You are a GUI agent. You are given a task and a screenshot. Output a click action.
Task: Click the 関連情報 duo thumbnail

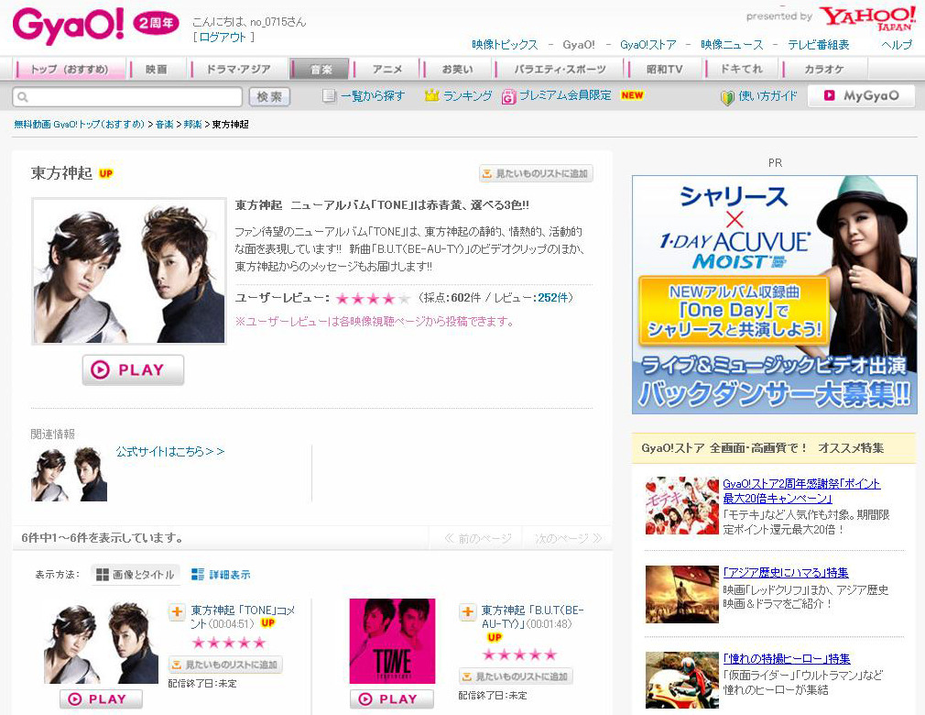pos(69,475)
